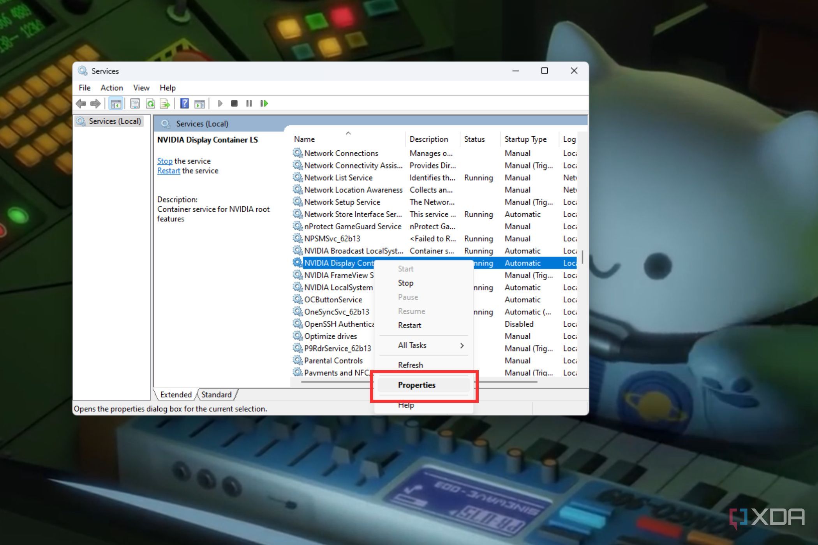Expand the All Tasks submenu
The width and height of the screenshot is (818, 545).
point(412,345)
